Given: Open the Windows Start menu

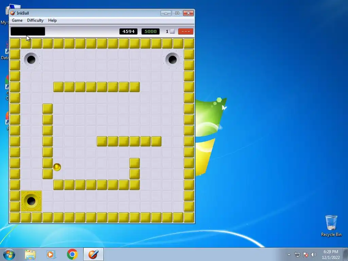Looking at the screenshot, I should click(9, 254).
